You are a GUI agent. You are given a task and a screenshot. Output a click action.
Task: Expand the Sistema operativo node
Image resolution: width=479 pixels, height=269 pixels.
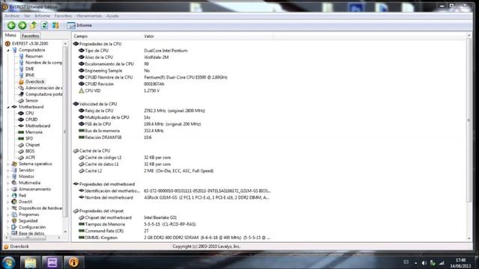click(8, 164)
